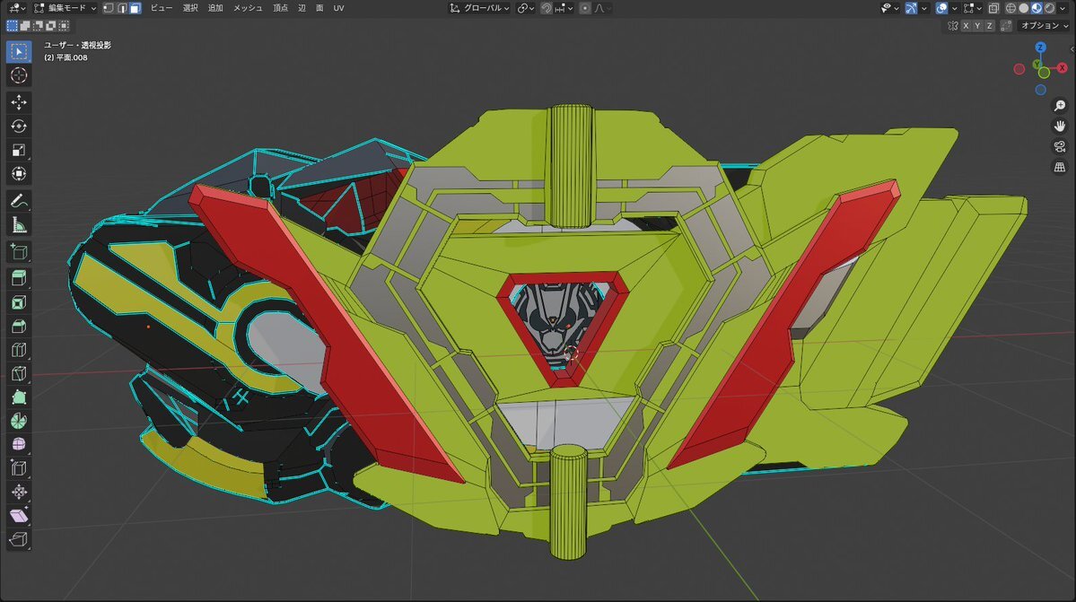1076x602 pixels.
Task: Switch to face select mode
Action: (x=135, y=8)
